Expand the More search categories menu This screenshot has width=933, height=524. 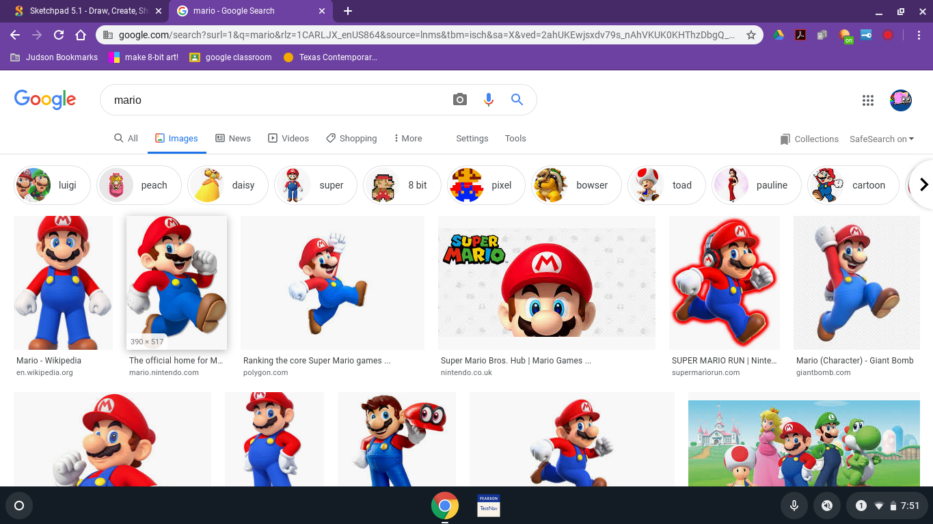408,138
